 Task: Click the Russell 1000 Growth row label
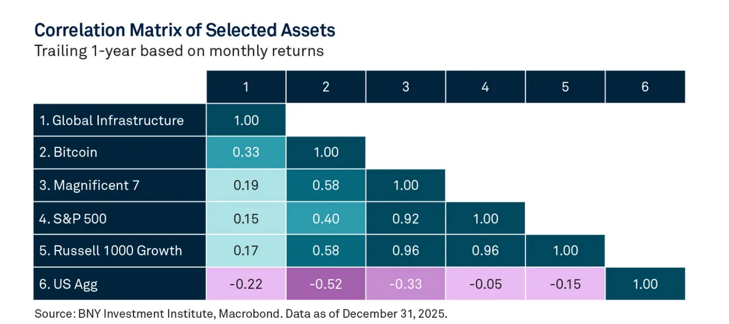(x=111, y=250)
